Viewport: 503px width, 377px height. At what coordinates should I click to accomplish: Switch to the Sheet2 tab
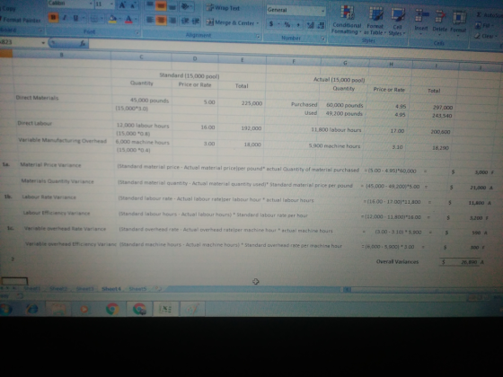[58, 288]
